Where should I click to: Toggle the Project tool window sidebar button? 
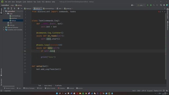click(1, 11)
